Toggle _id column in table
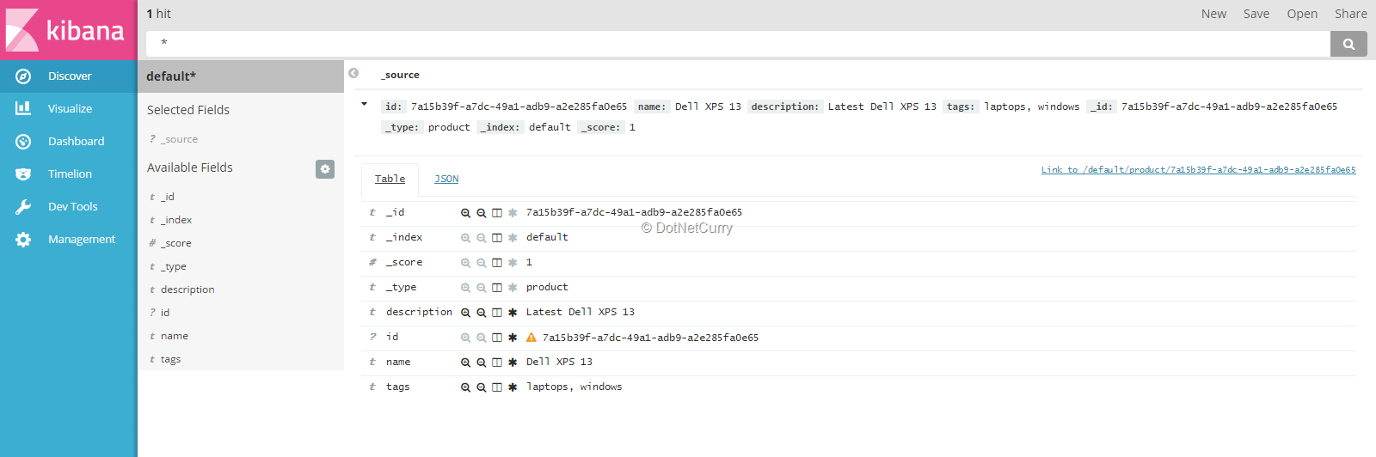1376x457 pixels. pyautogui.click(x=497, y=213)
